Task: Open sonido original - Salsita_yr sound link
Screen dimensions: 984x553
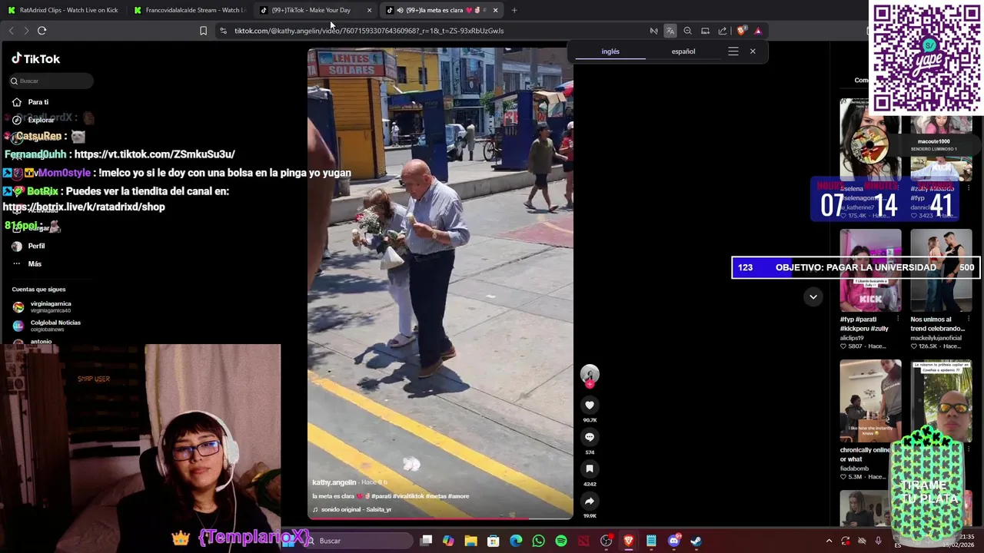Action: (x=357, y=509)
